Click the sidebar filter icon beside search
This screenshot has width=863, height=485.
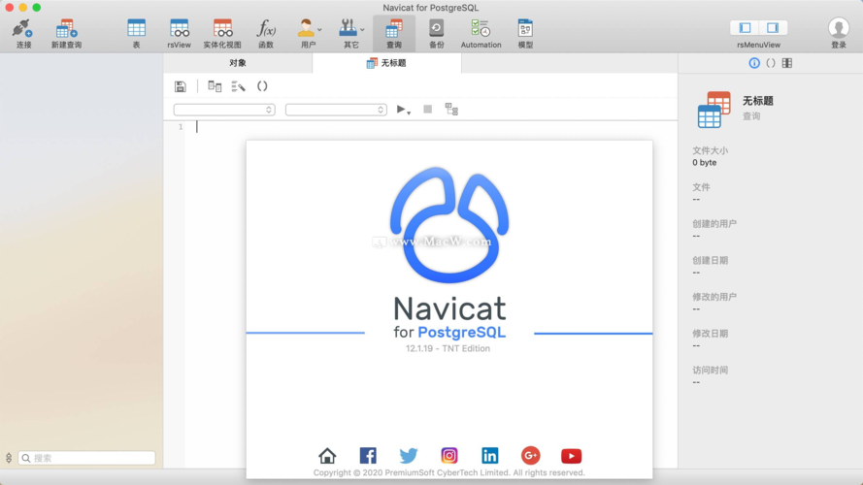(x=9, y=458)
